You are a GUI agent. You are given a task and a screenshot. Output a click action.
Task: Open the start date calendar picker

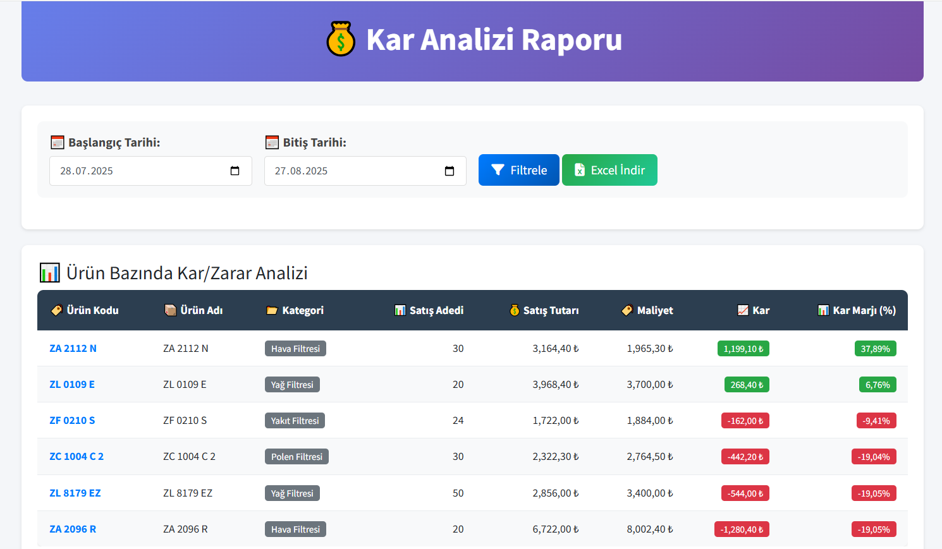click(x=235, y=171)
